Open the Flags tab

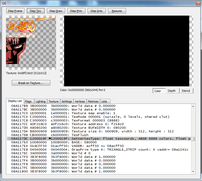point(28,101)
